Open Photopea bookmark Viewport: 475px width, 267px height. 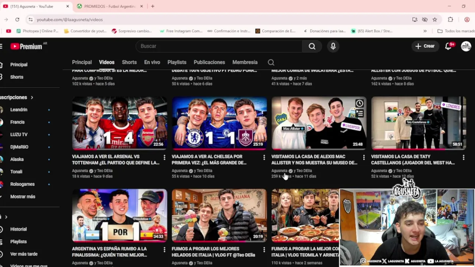pos(37,31)
